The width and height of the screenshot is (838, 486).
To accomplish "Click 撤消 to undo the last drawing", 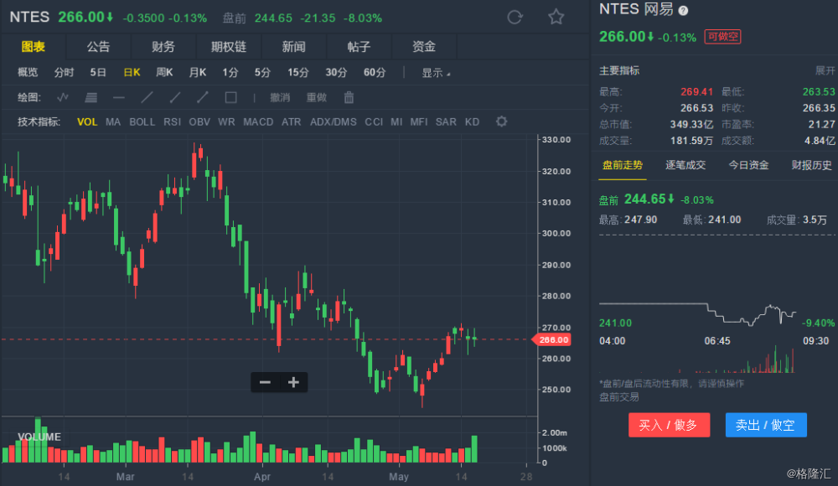I will (x=280, y=97).
